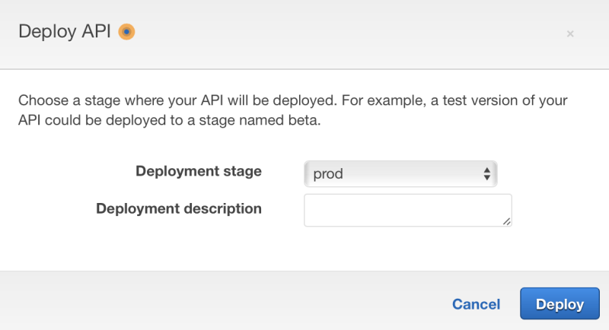Click the 'Deployment stage' label

point(198,171)
